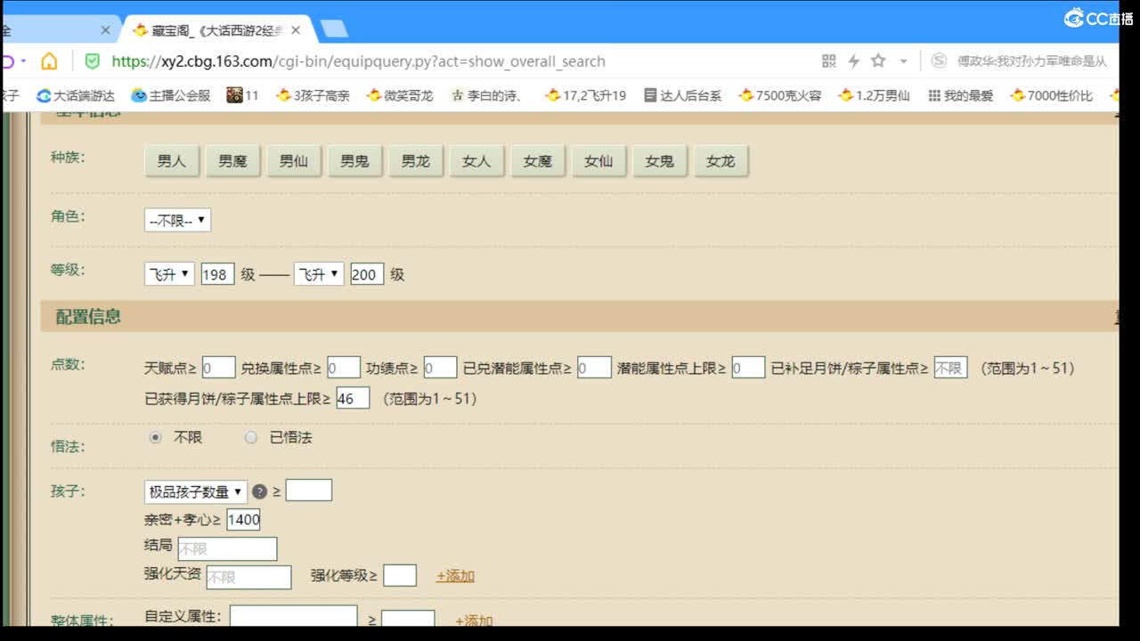Click the +添加 link beside 强化等级
The height and width of the screenshot is (641, 1140).
tap(455, 576)
